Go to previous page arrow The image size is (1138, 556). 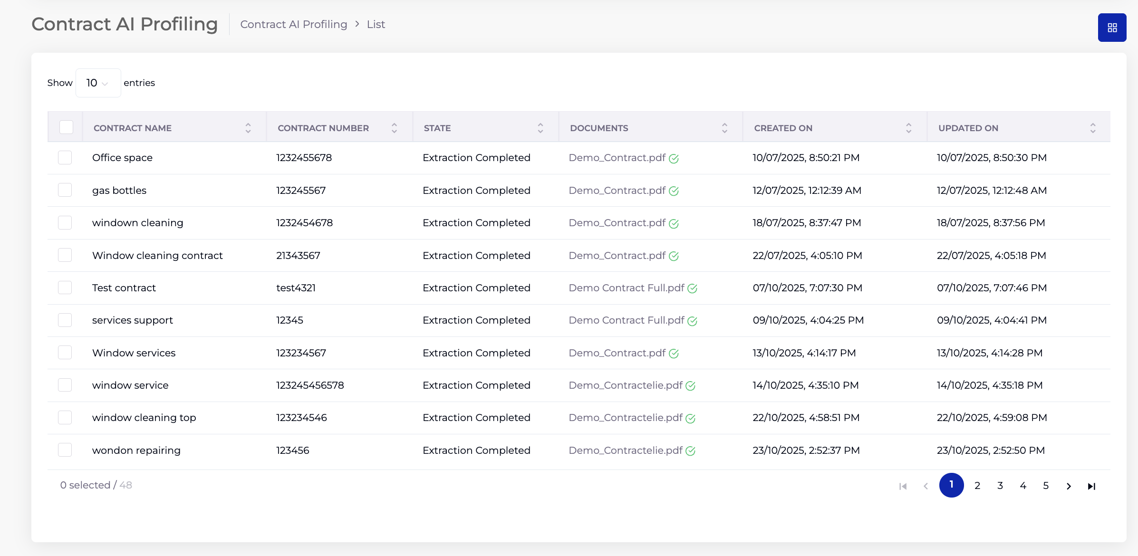click(926, 486)
